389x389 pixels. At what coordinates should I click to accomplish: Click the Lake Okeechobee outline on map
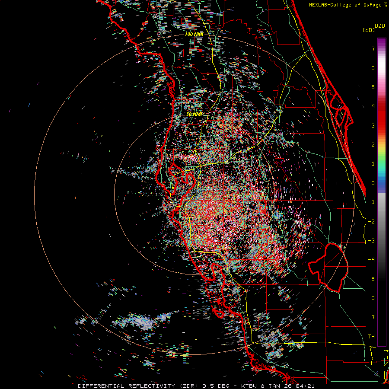(x=328, y=268)
